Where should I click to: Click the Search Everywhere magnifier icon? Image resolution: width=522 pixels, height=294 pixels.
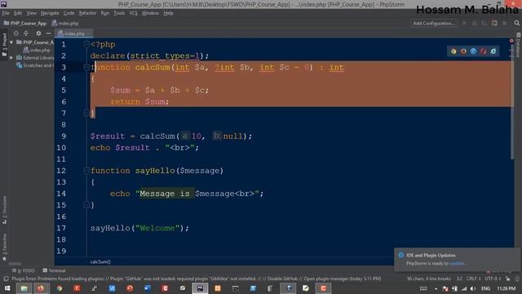(516, 23)
